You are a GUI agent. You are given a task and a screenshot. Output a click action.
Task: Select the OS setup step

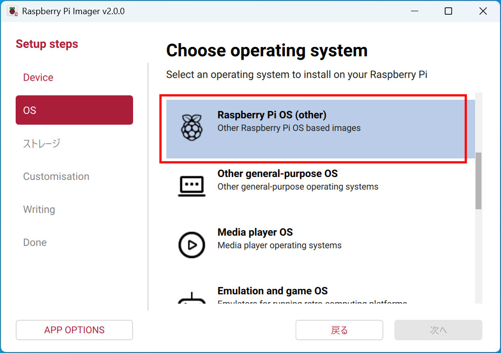tap(74, 110)
